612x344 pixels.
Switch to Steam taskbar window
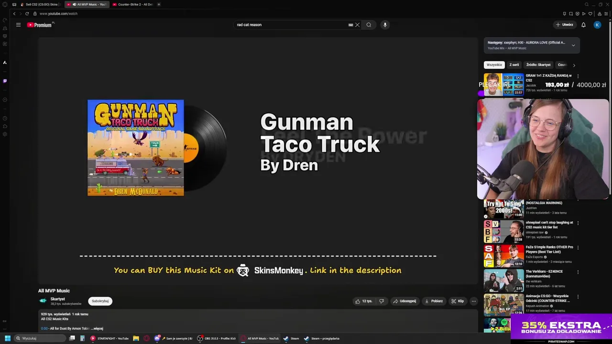(291, 338)
